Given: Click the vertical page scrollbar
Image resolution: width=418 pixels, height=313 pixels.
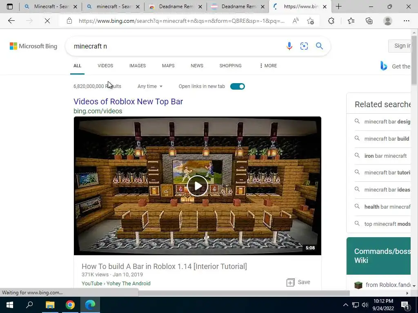Looking at the screenshot, I should [x=414, y=61].
